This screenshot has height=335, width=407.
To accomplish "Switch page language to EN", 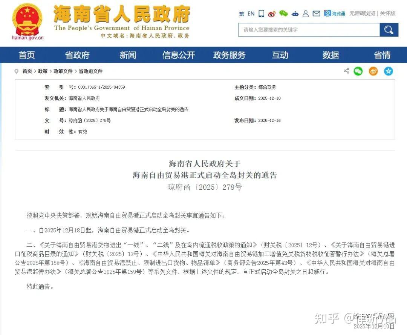I will [x=251, y=14].
